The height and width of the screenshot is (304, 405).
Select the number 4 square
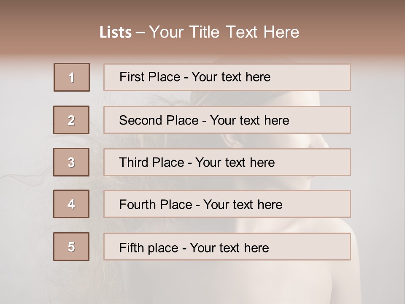coord(71,204)
